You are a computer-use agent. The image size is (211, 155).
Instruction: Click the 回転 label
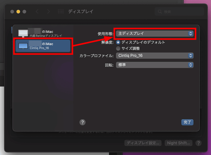[x=109, y=65]
